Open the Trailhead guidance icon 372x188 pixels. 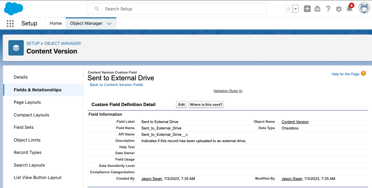click(317, 9)
